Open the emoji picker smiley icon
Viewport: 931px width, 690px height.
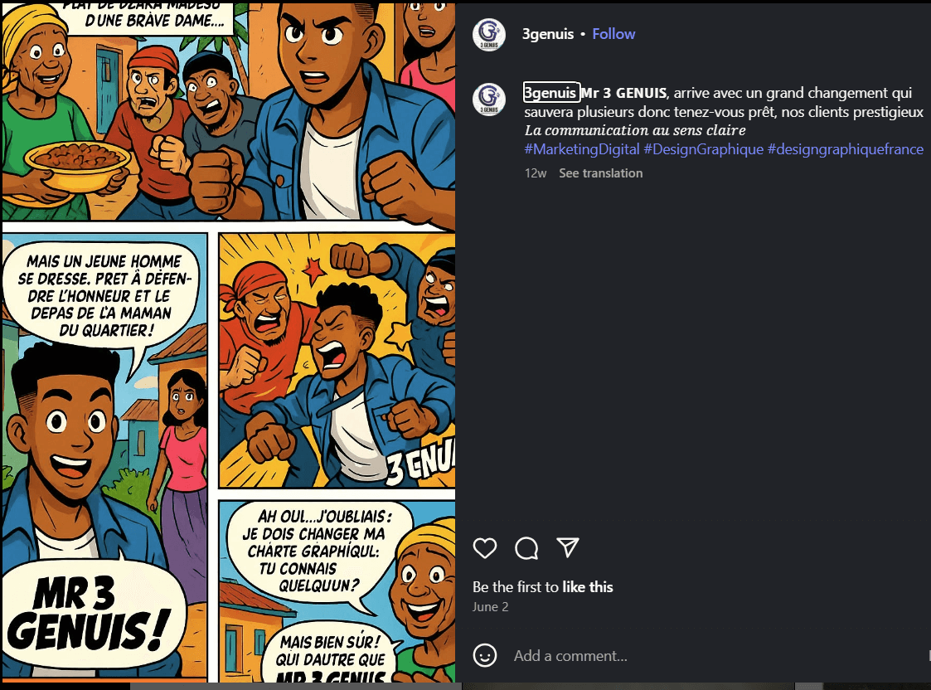pyautogui.click(x=485, y=655)
